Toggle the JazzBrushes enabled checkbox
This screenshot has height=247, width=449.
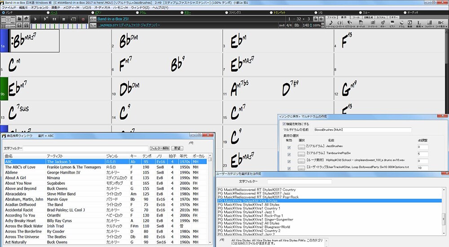pyautogui.click(x=289, y=147)
